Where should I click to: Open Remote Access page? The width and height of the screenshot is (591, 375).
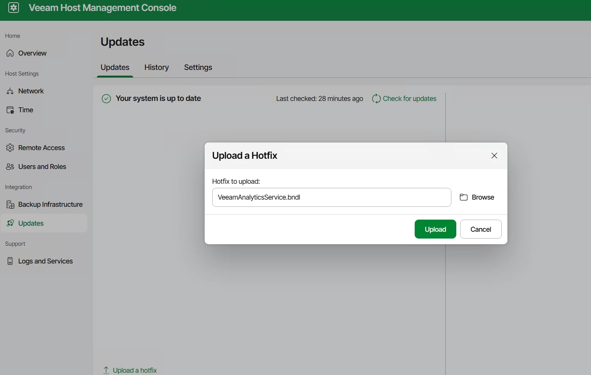coord(44,148)
